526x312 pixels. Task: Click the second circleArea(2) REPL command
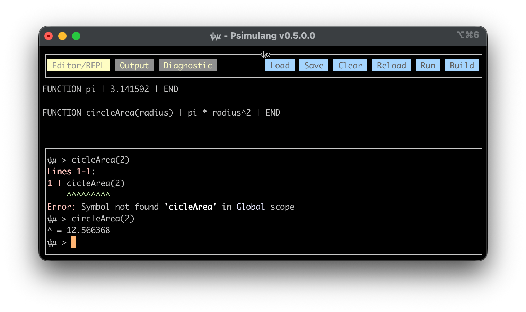click(x=103, y=219)
